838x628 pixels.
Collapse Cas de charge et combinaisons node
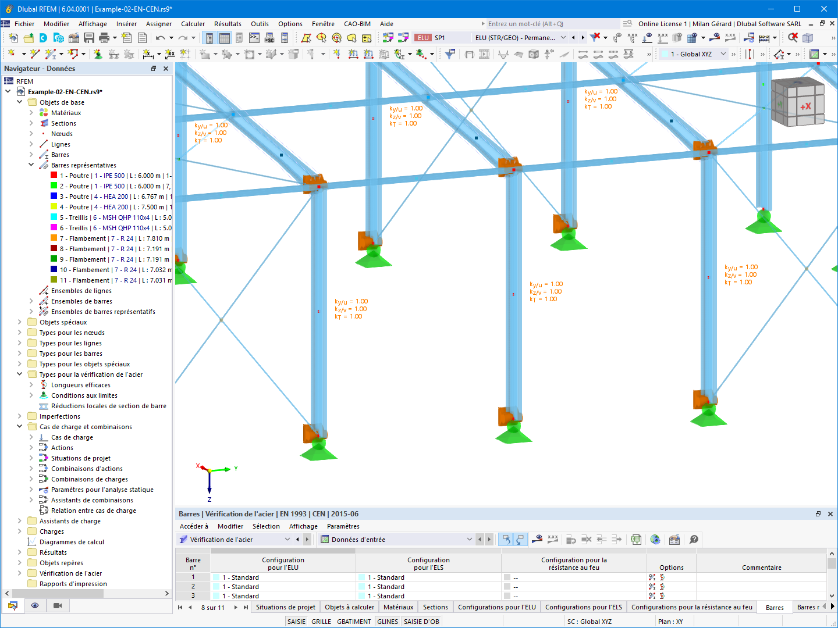20,427
